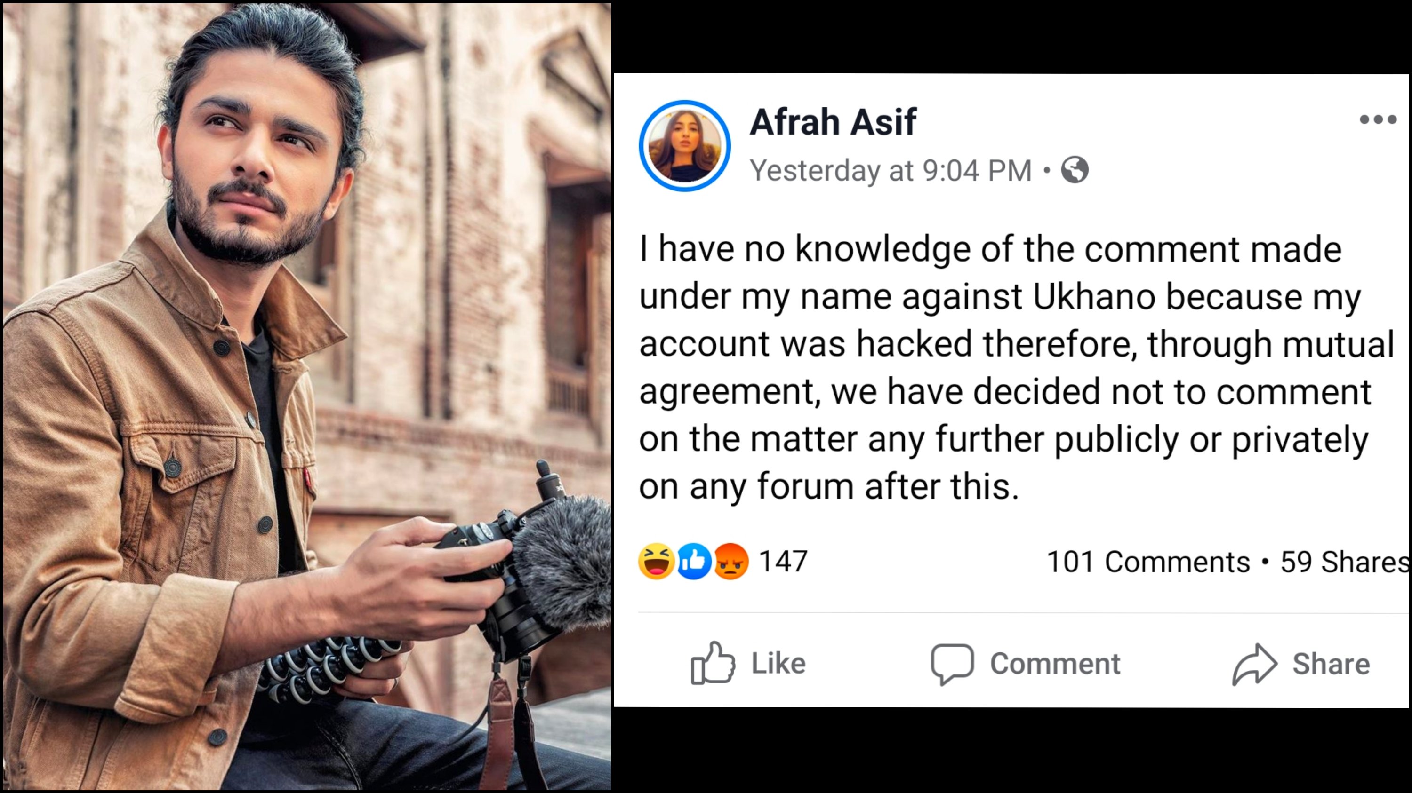
Task: Click the thumbs-up outline icon beside Like
Action: click(713, 663)
